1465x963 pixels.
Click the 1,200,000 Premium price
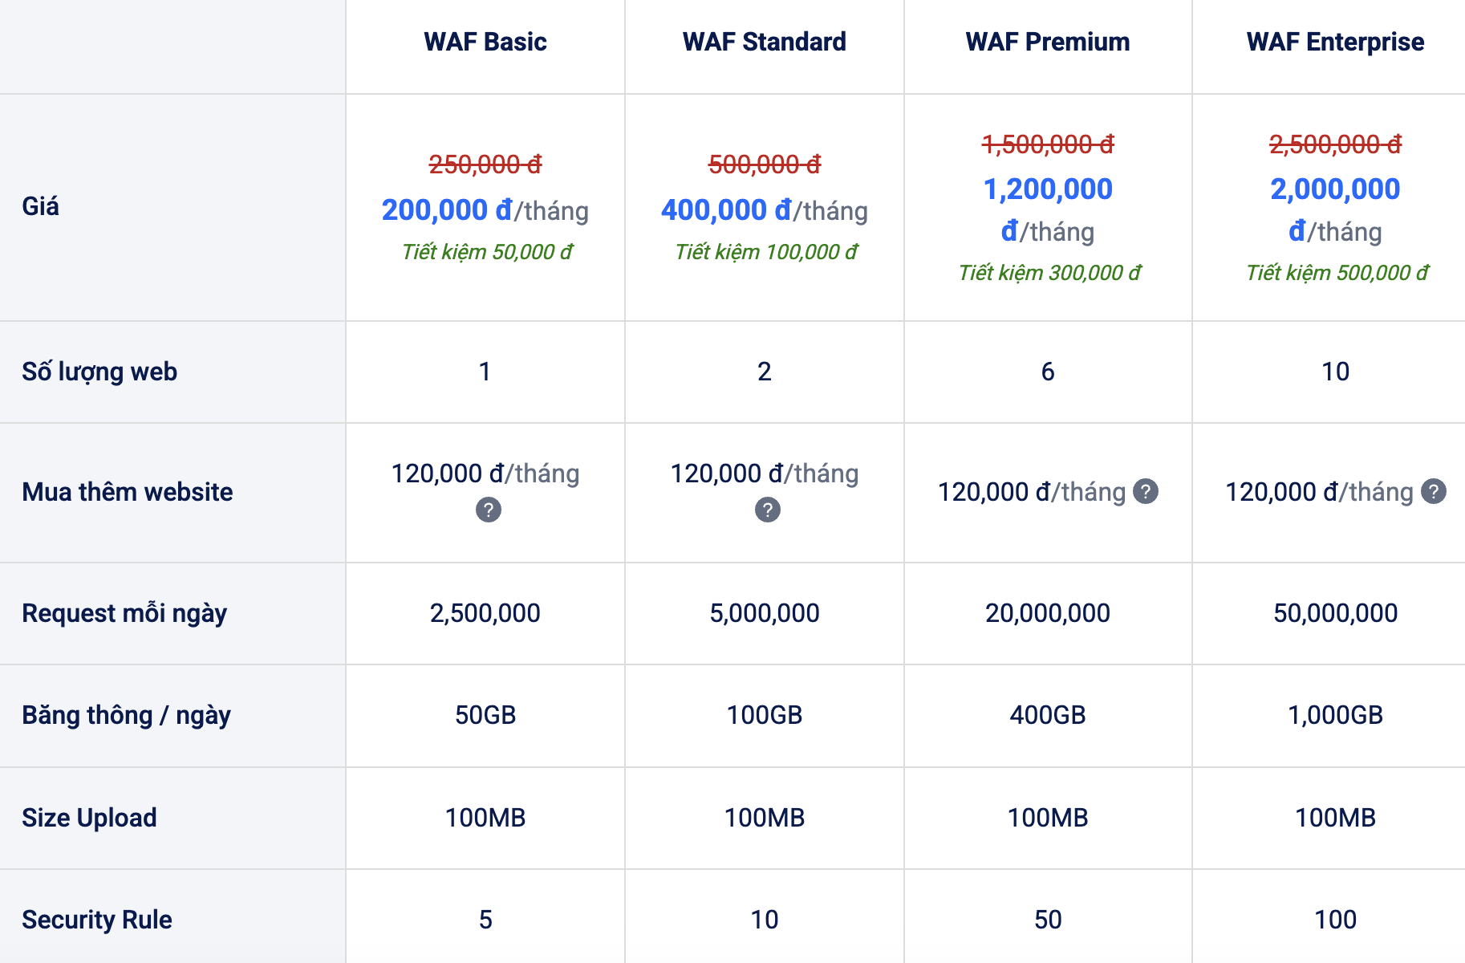1047,189
